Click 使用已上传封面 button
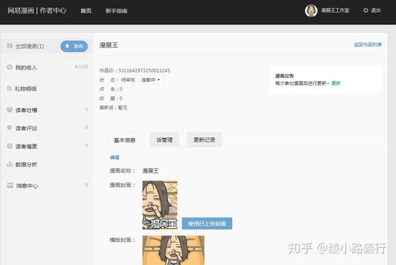Image resolution: width=396 pixels, height=265 pixels. coord(207,223)
